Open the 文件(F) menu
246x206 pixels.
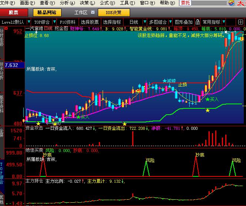pos(7,3)
